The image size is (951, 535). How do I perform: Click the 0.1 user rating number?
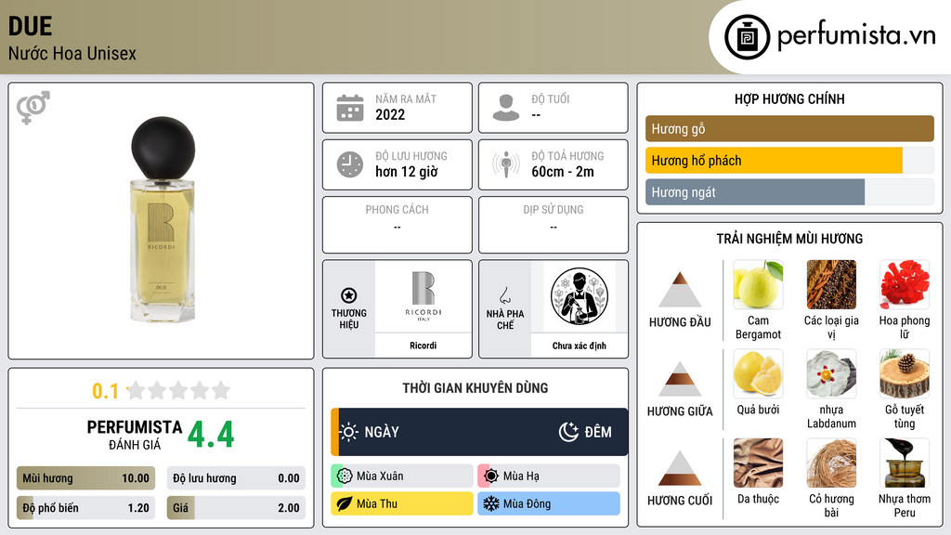pos(105,391)
